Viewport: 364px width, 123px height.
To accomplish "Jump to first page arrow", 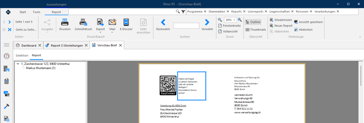I will point(4,29).
